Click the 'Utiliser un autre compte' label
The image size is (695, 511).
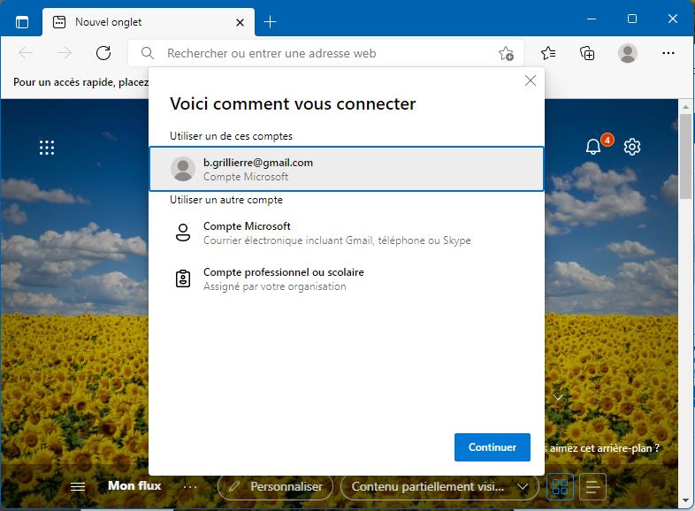coord(226,200)
